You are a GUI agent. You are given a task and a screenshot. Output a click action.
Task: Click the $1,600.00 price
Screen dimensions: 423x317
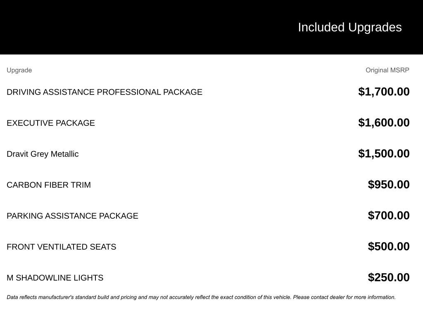click(x=384, y=123)
